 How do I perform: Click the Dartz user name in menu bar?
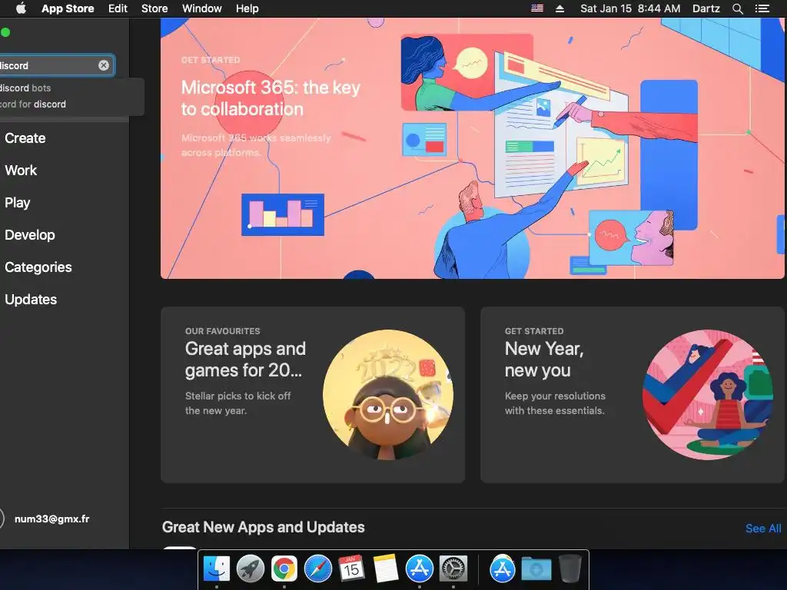point(706,8)
